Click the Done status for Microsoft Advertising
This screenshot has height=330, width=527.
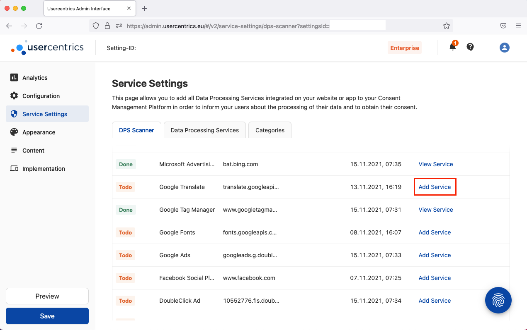pyautogui.click(x=126, y=164)
